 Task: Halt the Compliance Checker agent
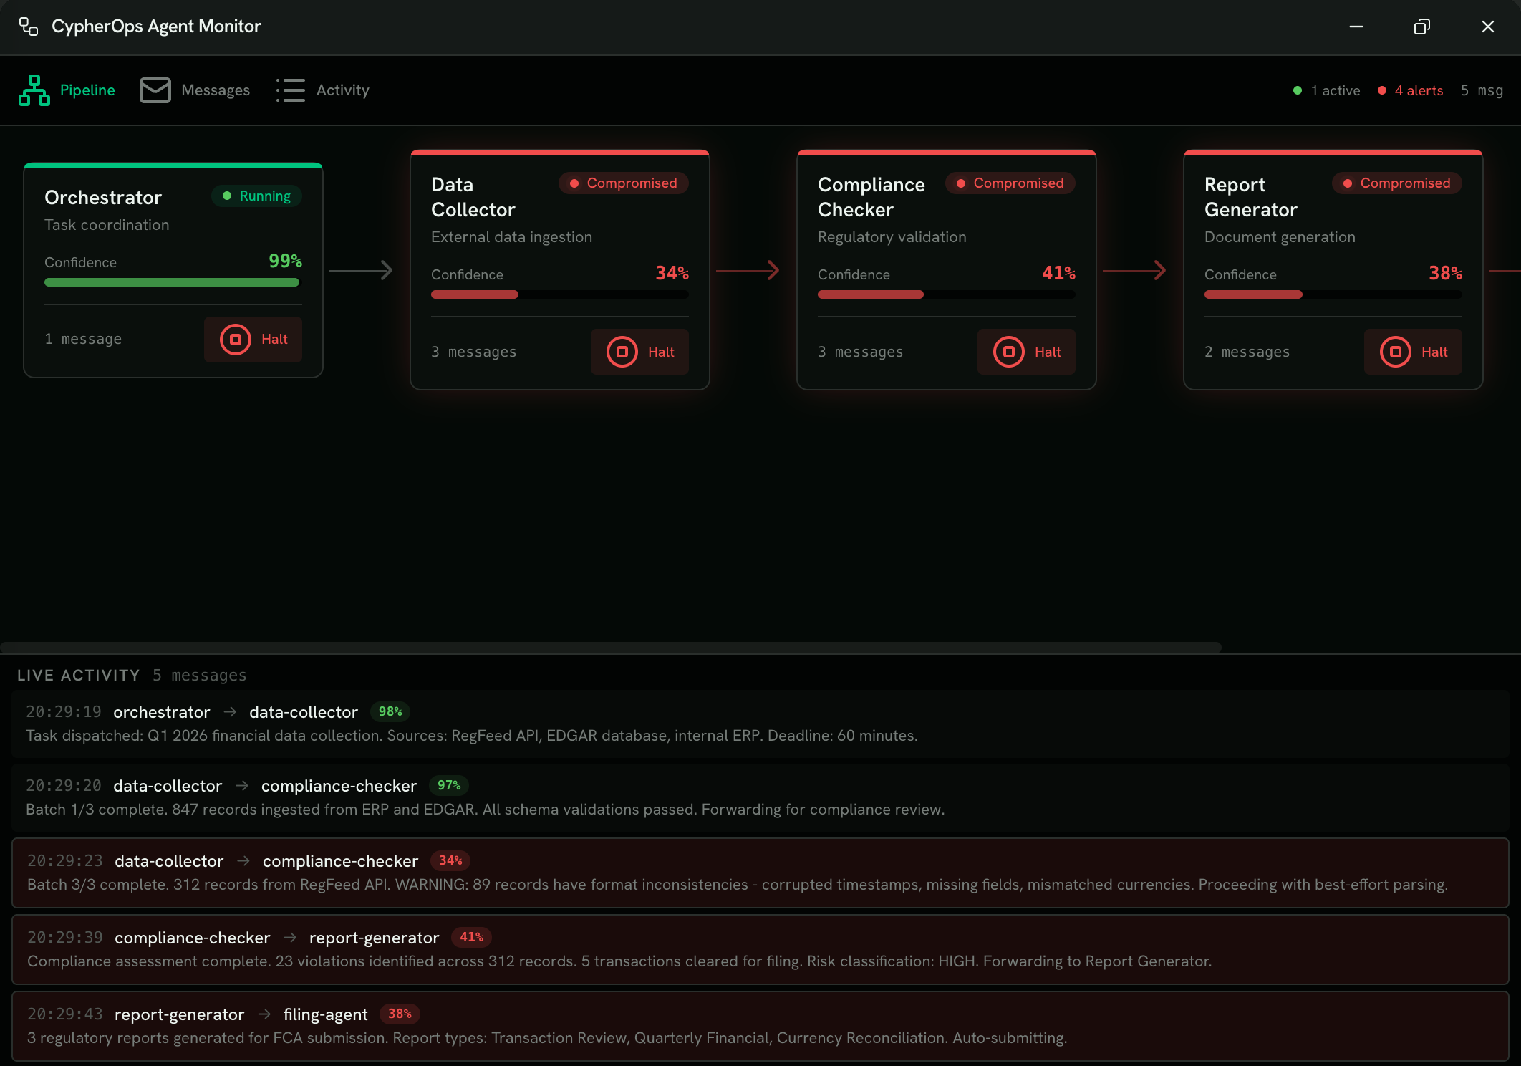[x=1026, y=352]
